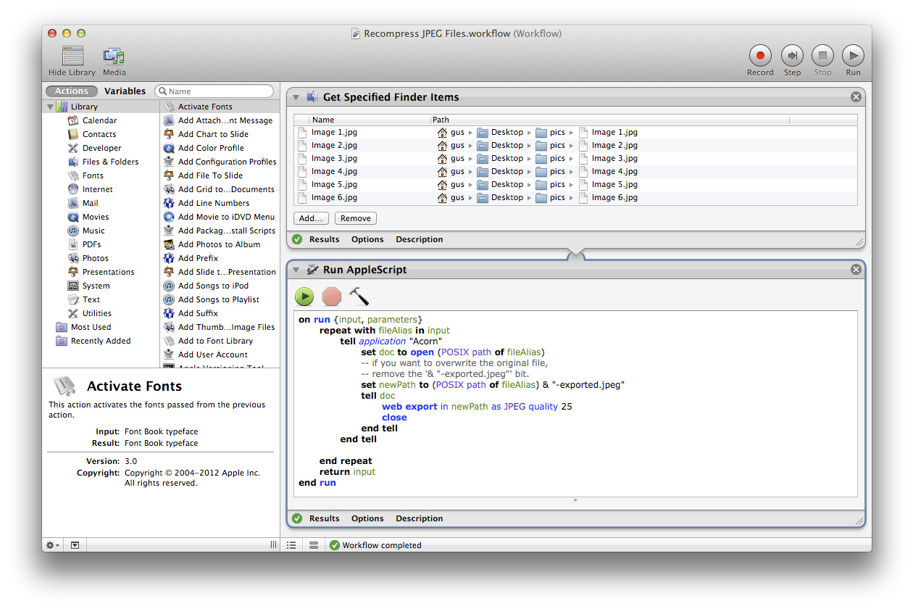Select the Add Photos to Album action
The height and width of the screenshot is (609, 913).
[x=220, y=244]
